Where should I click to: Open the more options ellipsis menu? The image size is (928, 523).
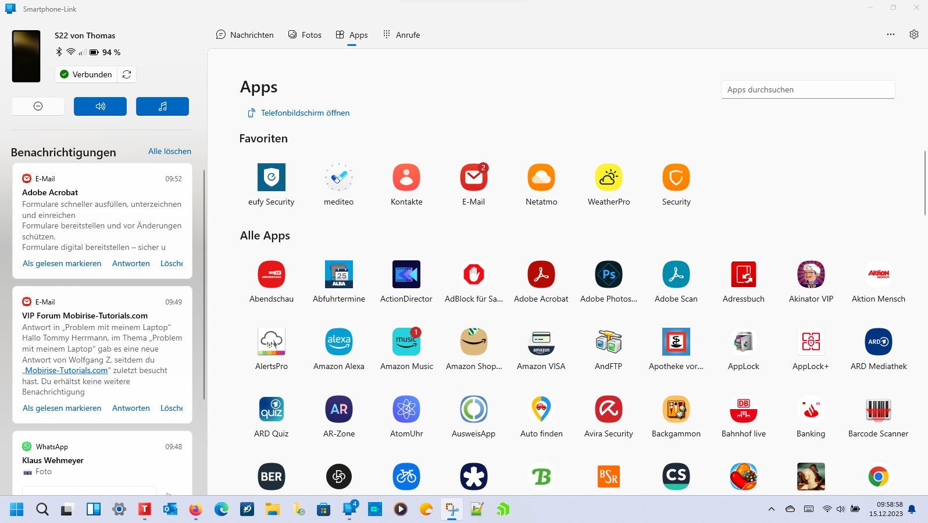coord(890,35)
